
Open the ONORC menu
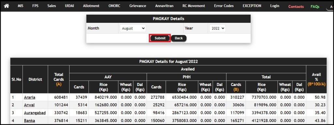[x=114, y=6]
